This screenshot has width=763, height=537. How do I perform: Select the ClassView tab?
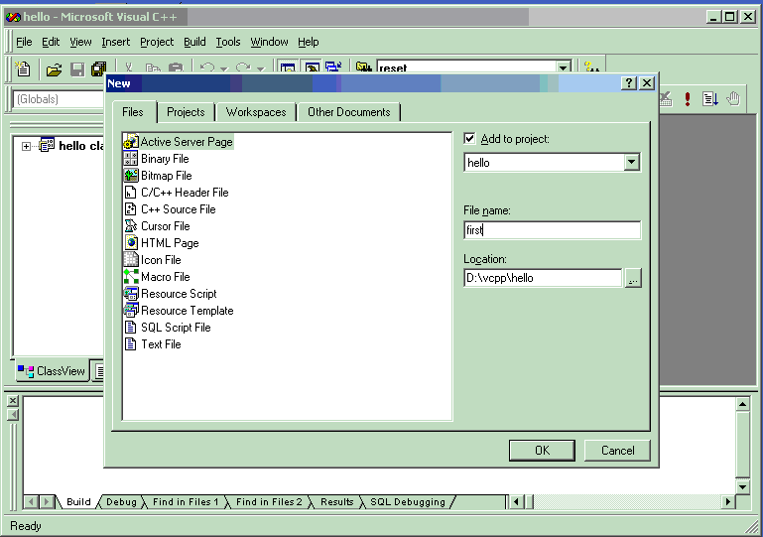pos(52,371)
